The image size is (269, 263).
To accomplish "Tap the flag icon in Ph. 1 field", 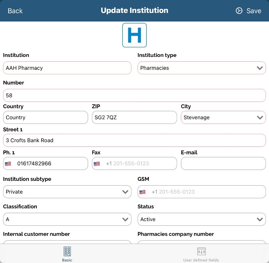I will pyautogui.click(x=8, y=164).
